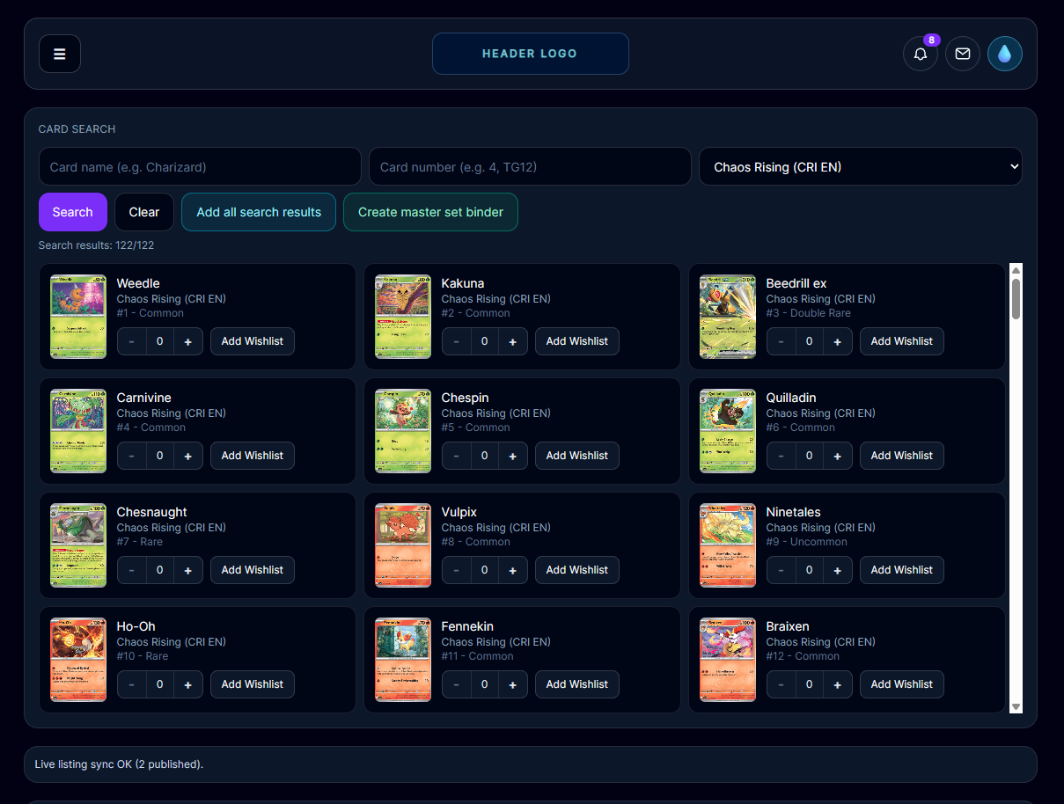Viewport: 1064px width, 804px height.
Task: Open the Chaos Rising set dropdown
Action: (x=861, y=166)
